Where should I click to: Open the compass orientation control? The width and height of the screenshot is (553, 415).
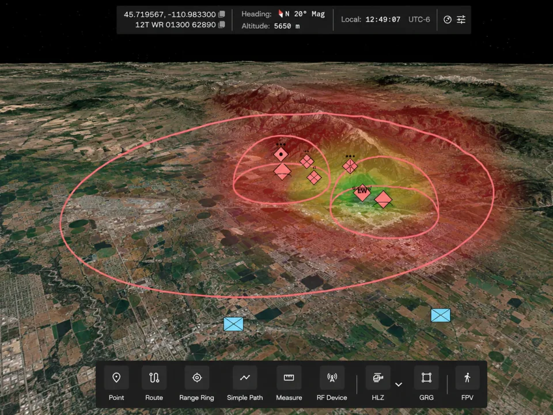(x=447, y=20)
